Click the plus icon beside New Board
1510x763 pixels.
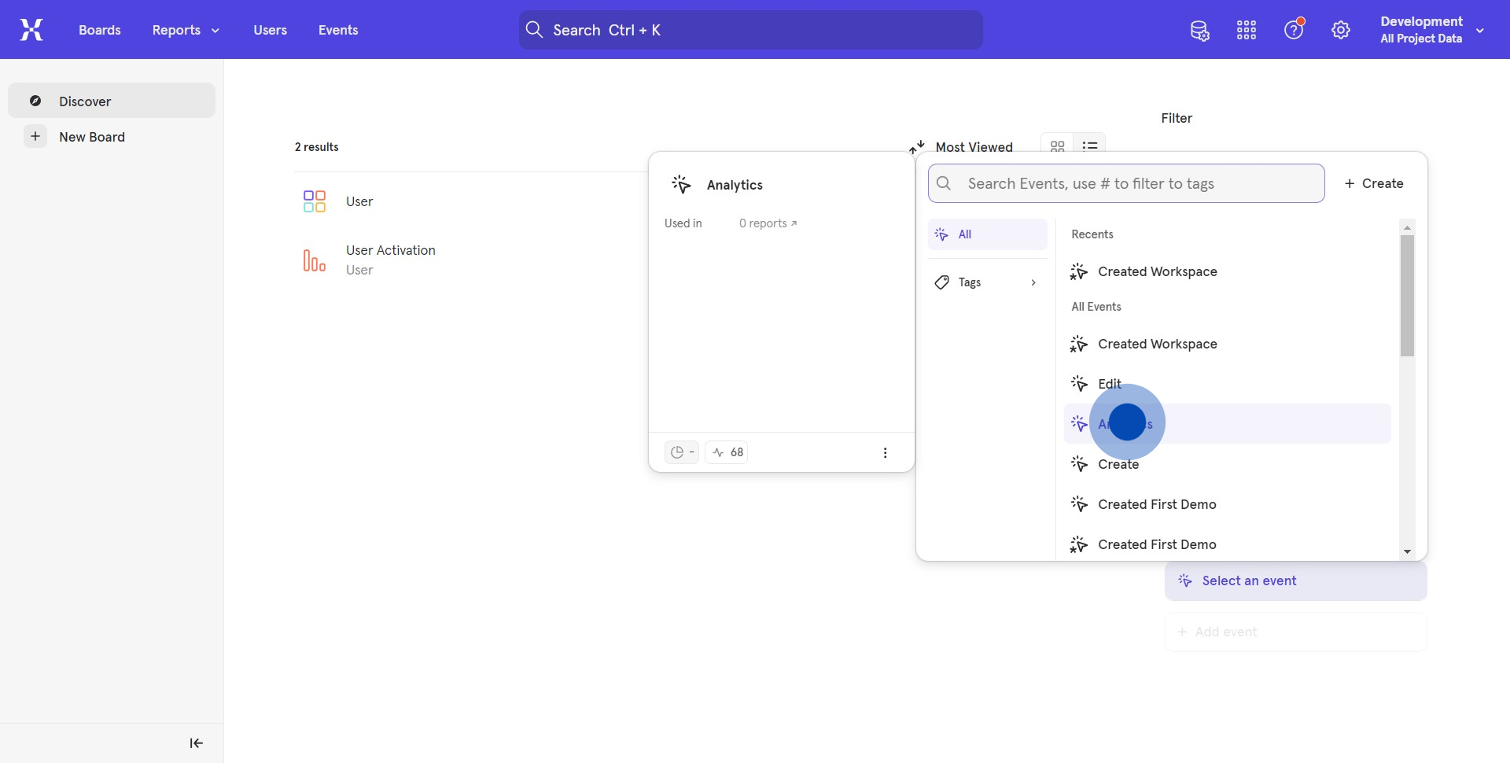coord(35,137)
